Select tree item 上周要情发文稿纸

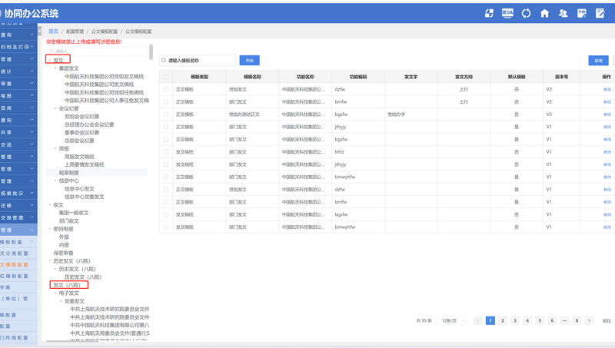click(85, 164)
